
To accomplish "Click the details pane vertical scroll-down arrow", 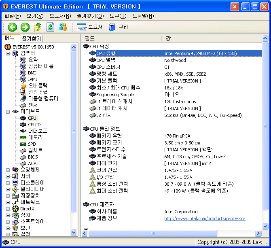I will click(265, 226).
